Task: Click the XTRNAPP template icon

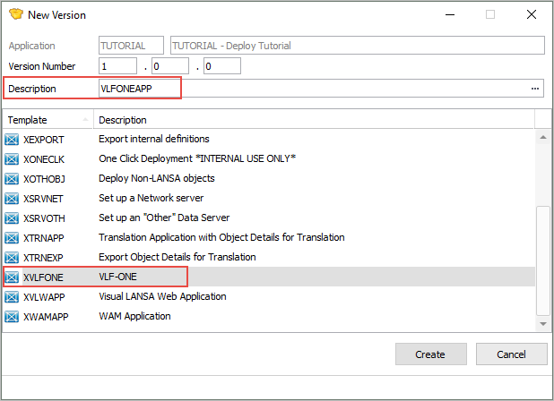Action: (13, 237)
